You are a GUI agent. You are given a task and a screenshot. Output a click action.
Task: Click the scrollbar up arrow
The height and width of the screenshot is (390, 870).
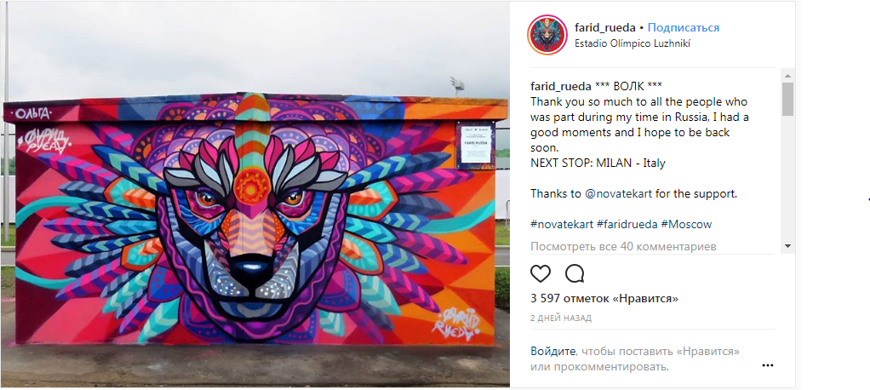(787, 76)
